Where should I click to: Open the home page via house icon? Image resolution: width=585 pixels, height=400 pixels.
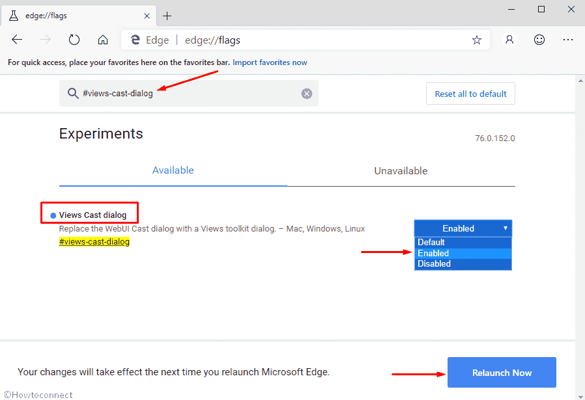(x=103, y=40)
